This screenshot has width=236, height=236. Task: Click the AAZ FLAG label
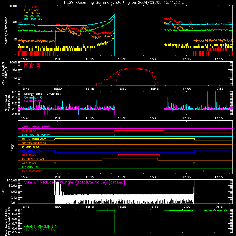(x=29, y=163)
